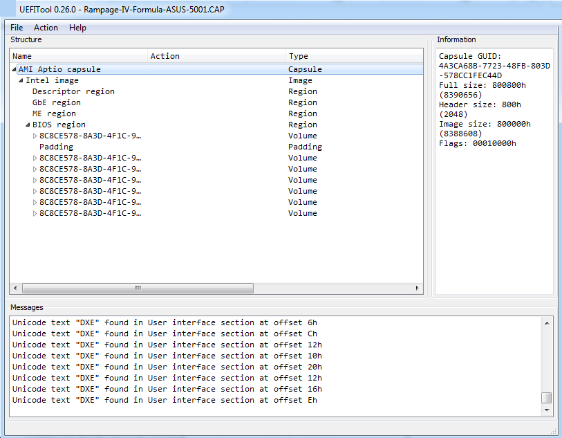Click the Messages vertical scrollbar thumb
Image resolution: width=562 pixels, height=438 pixels.
547,398
